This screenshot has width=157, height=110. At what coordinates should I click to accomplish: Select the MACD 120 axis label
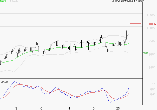click(x=153, y=84)
